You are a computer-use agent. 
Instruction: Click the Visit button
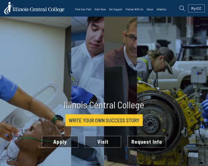pos(103,142)
